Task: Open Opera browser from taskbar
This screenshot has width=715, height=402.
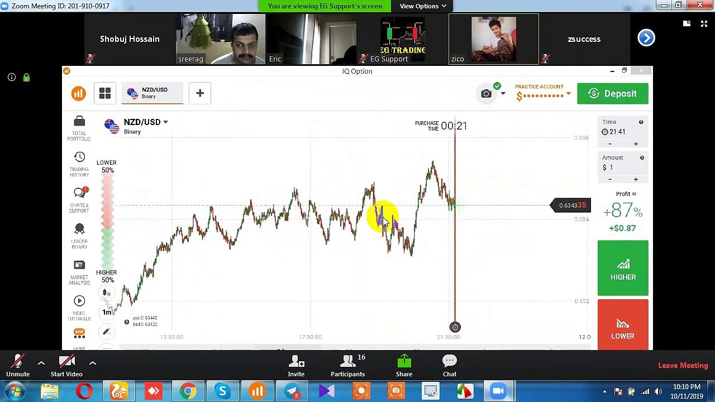Action: (x=84, y=391)
